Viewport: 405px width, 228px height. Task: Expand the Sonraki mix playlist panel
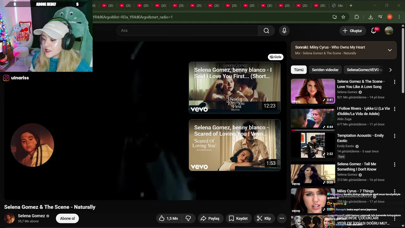[x=389, y=50]
